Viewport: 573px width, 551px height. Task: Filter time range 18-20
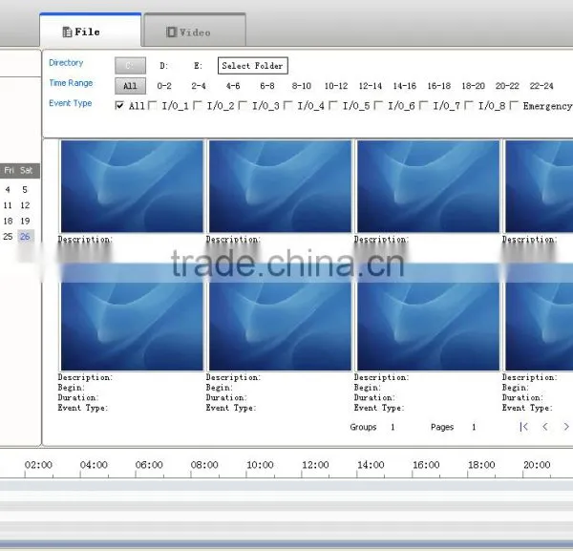[474, 86]
